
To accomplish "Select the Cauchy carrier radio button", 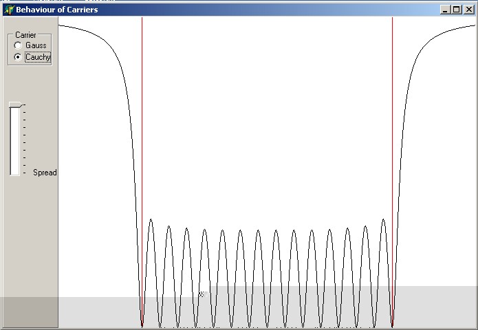I will point(18,57).
